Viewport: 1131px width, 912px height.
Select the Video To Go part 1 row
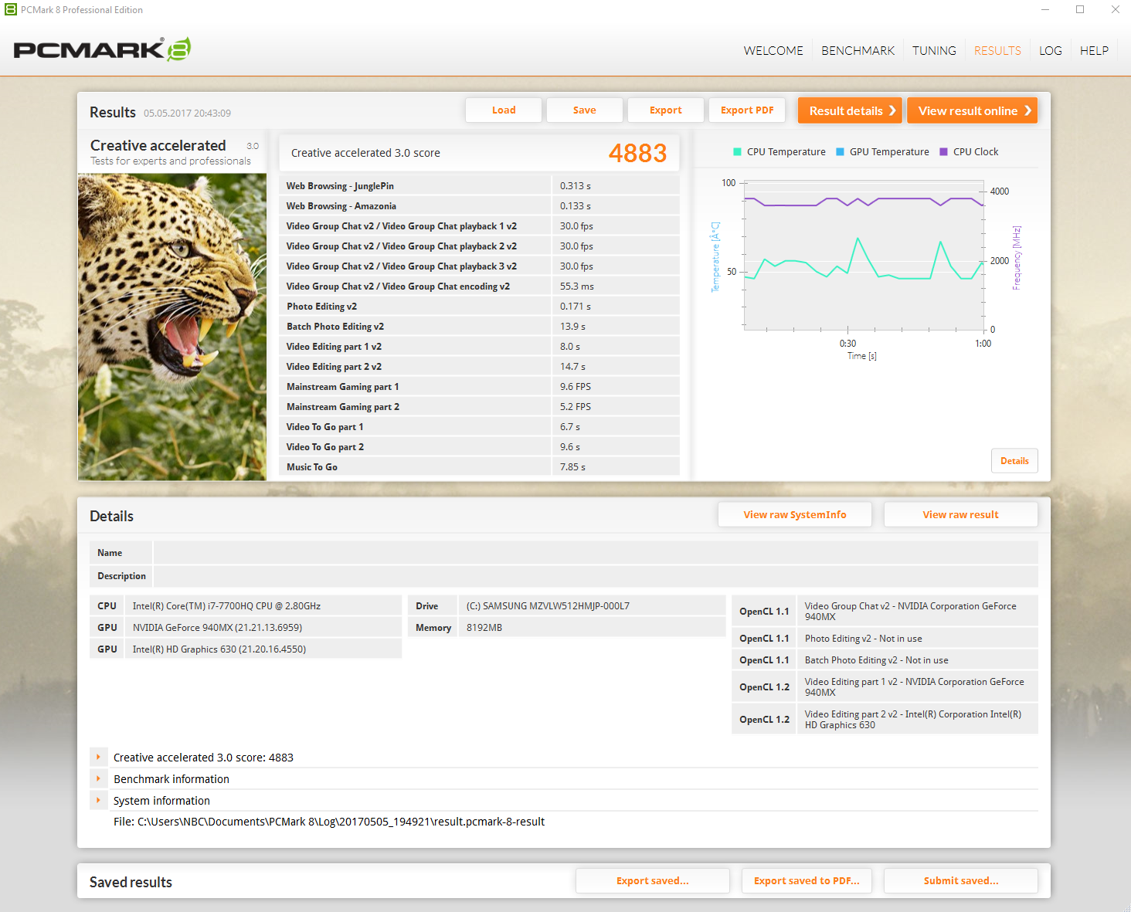(479, 427)
